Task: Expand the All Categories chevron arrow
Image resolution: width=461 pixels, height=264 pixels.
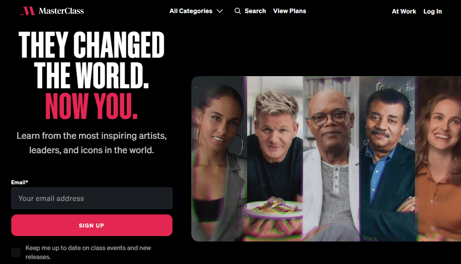Action: pyautogui.click(x=220, y=11)
